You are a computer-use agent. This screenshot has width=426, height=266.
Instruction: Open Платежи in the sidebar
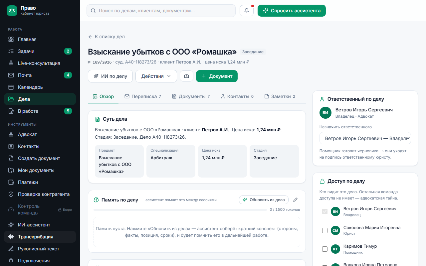(x=40, y=182)
